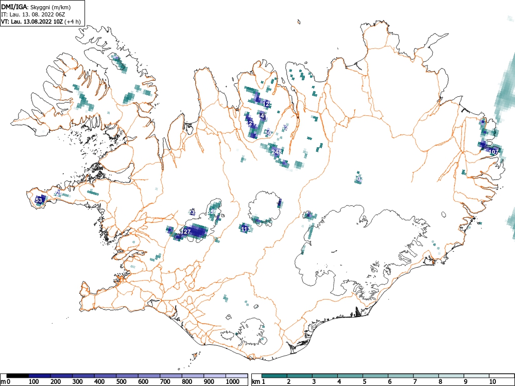Click the '200' label on the metre scale
The width and height of the screenshot is (515, 386).
(56, 382)
